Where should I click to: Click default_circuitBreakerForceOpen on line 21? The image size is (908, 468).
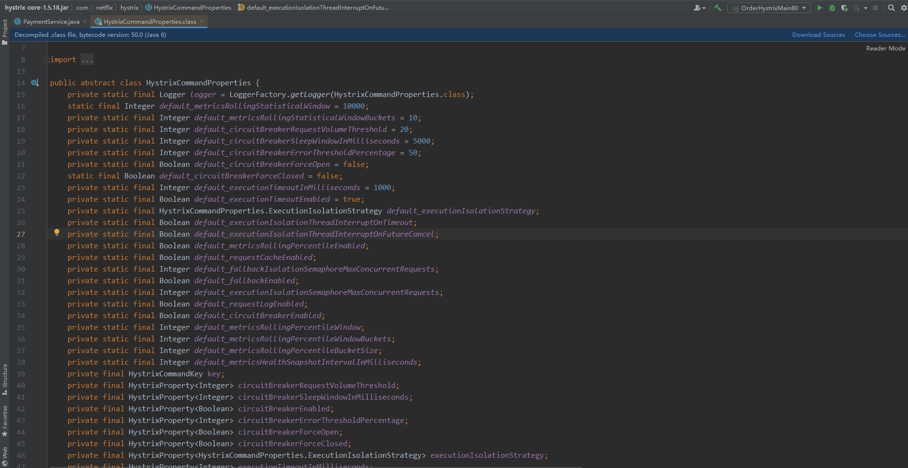[262, 164]
